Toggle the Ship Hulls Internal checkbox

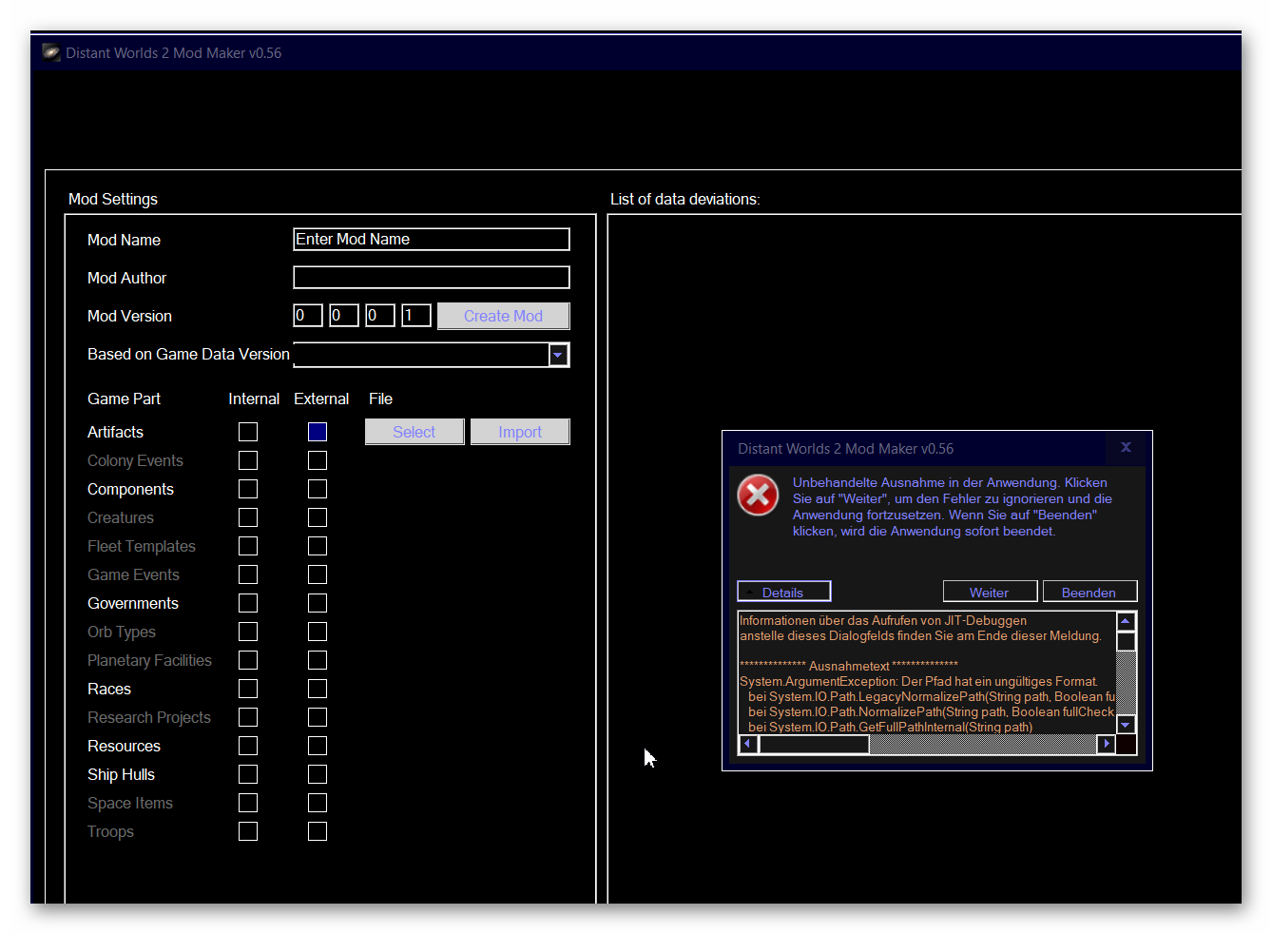tap(248, 774)
